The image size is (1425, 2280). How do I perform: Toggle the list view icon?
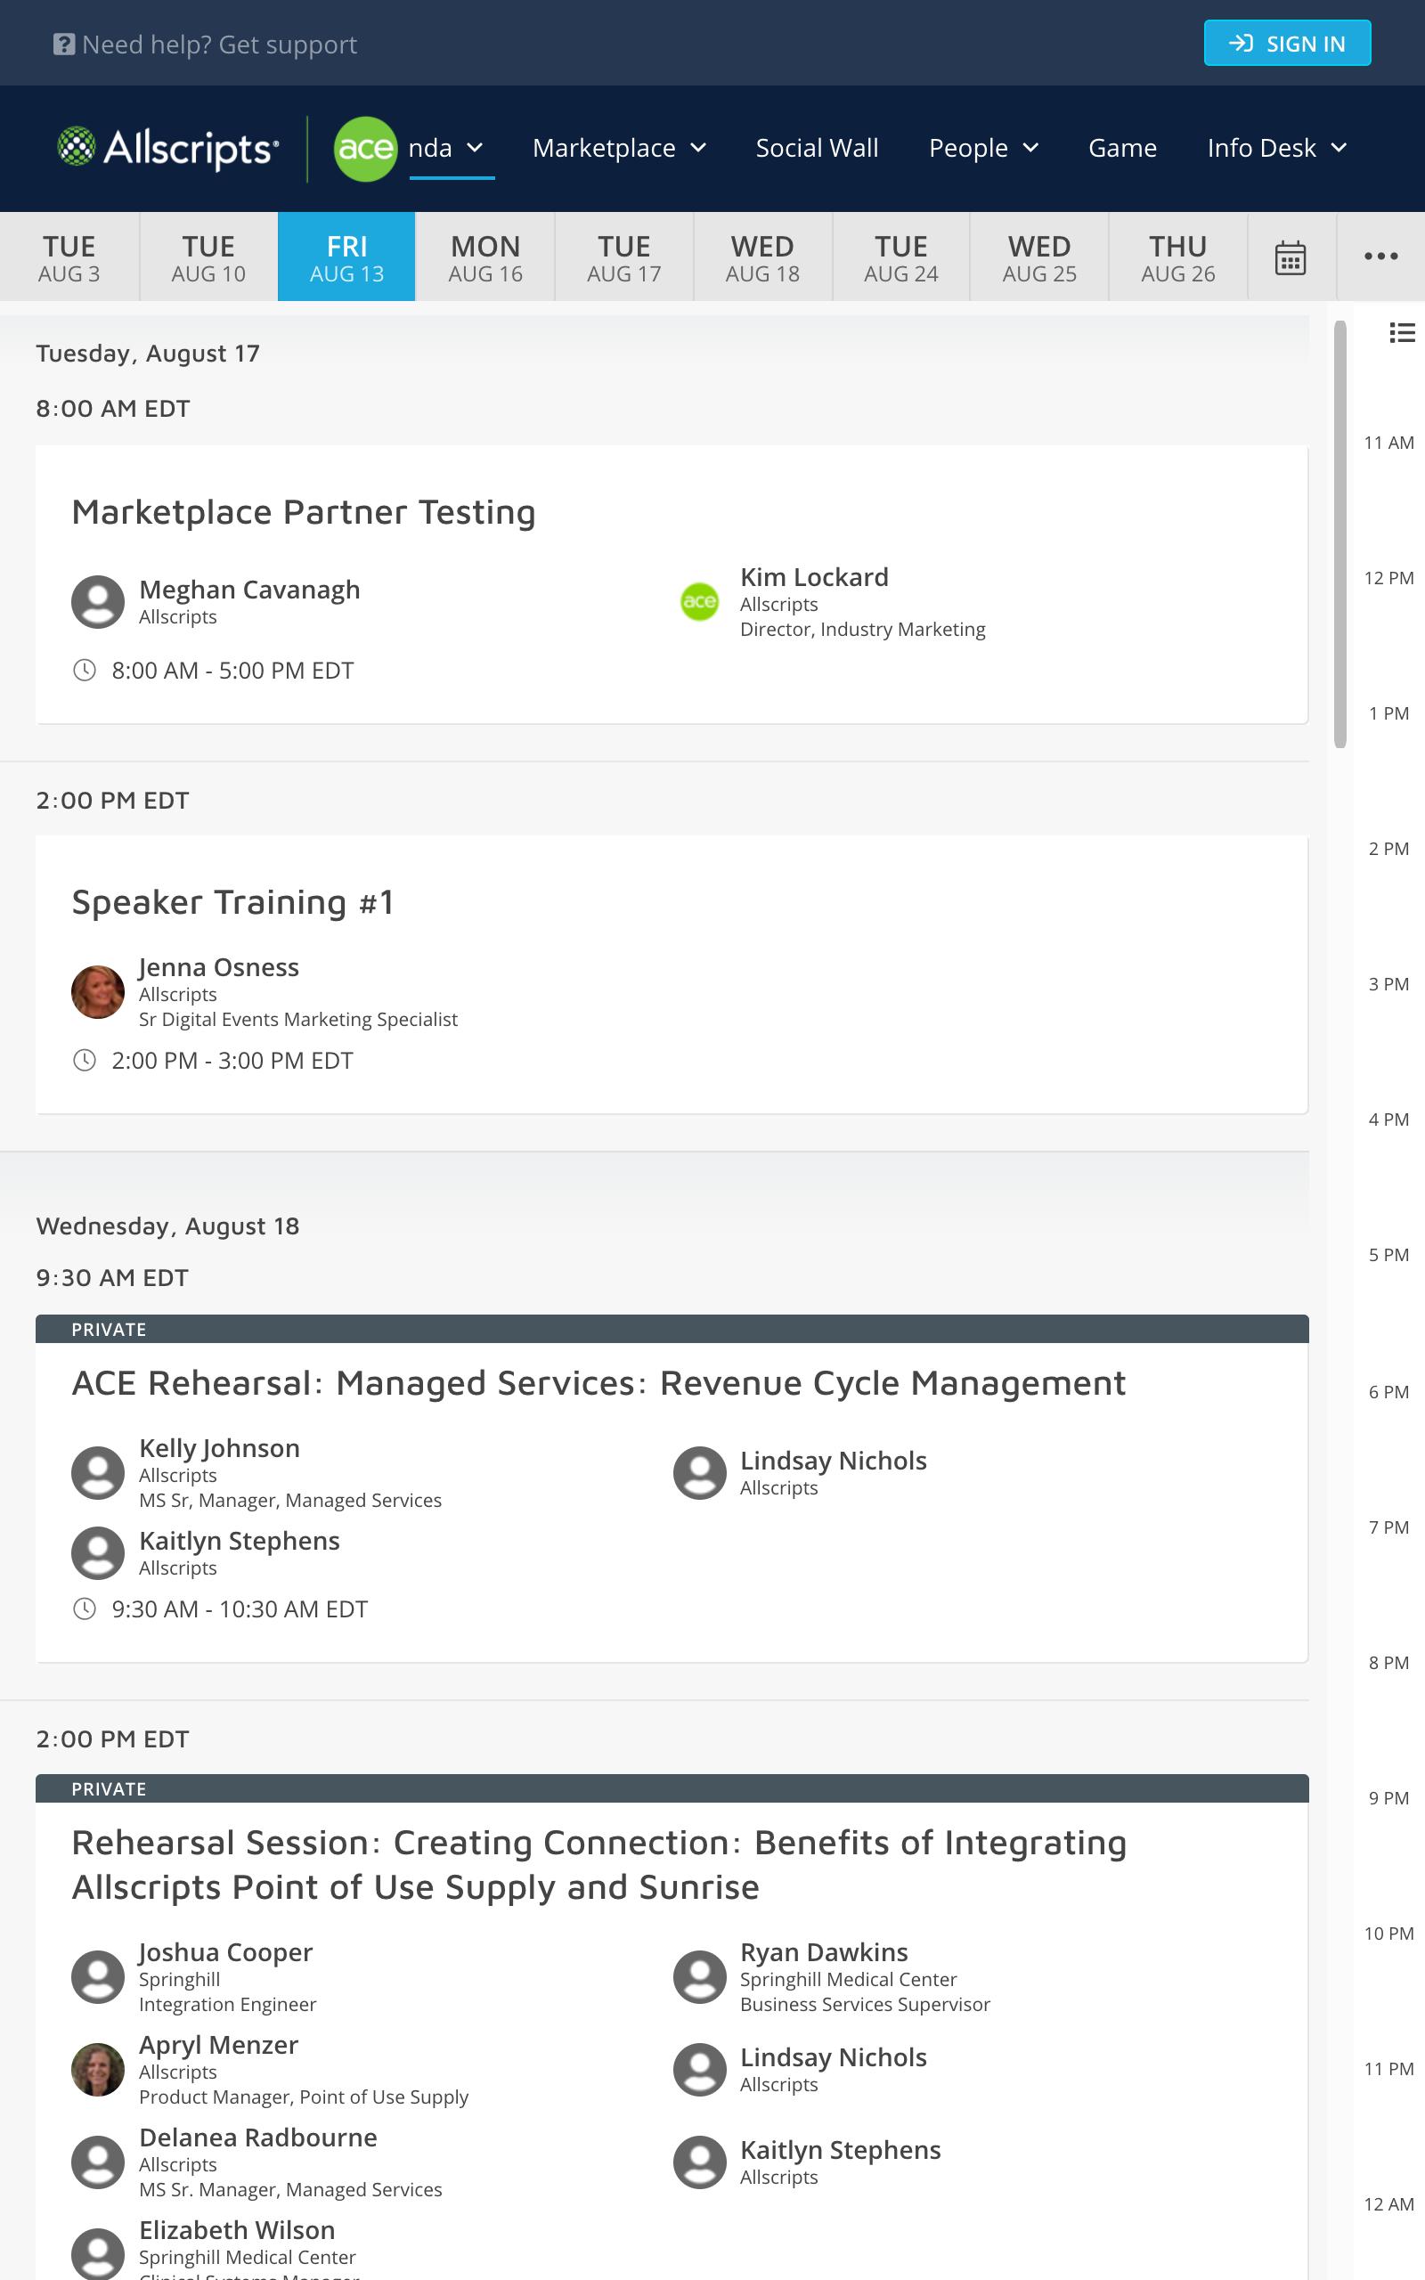pos(1402,332)
